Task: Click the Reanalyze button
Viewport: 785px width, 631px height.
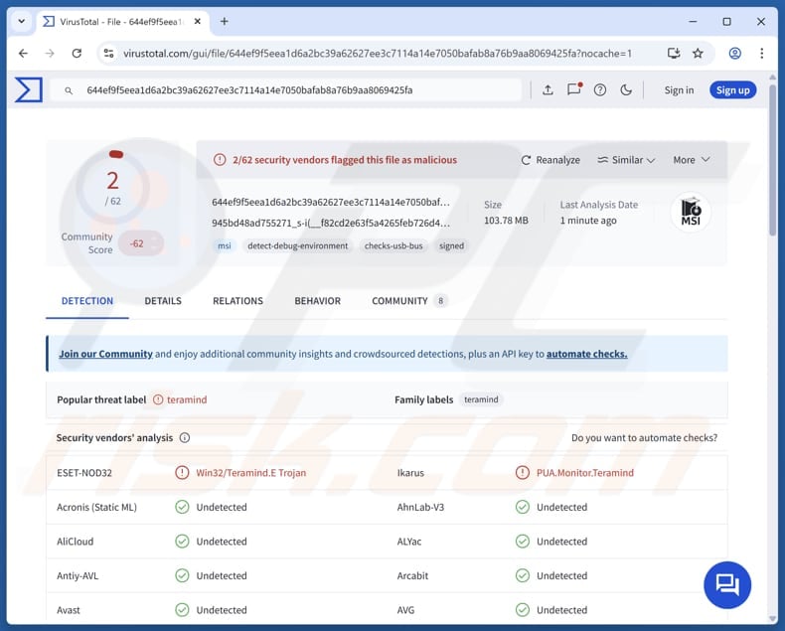Action: point(550,160)
